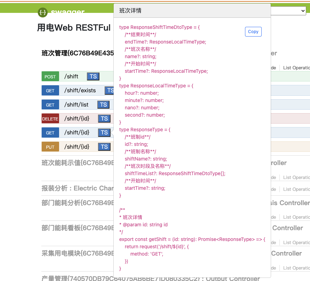Click the line 'shiftName?: string;'

point(146,159)
